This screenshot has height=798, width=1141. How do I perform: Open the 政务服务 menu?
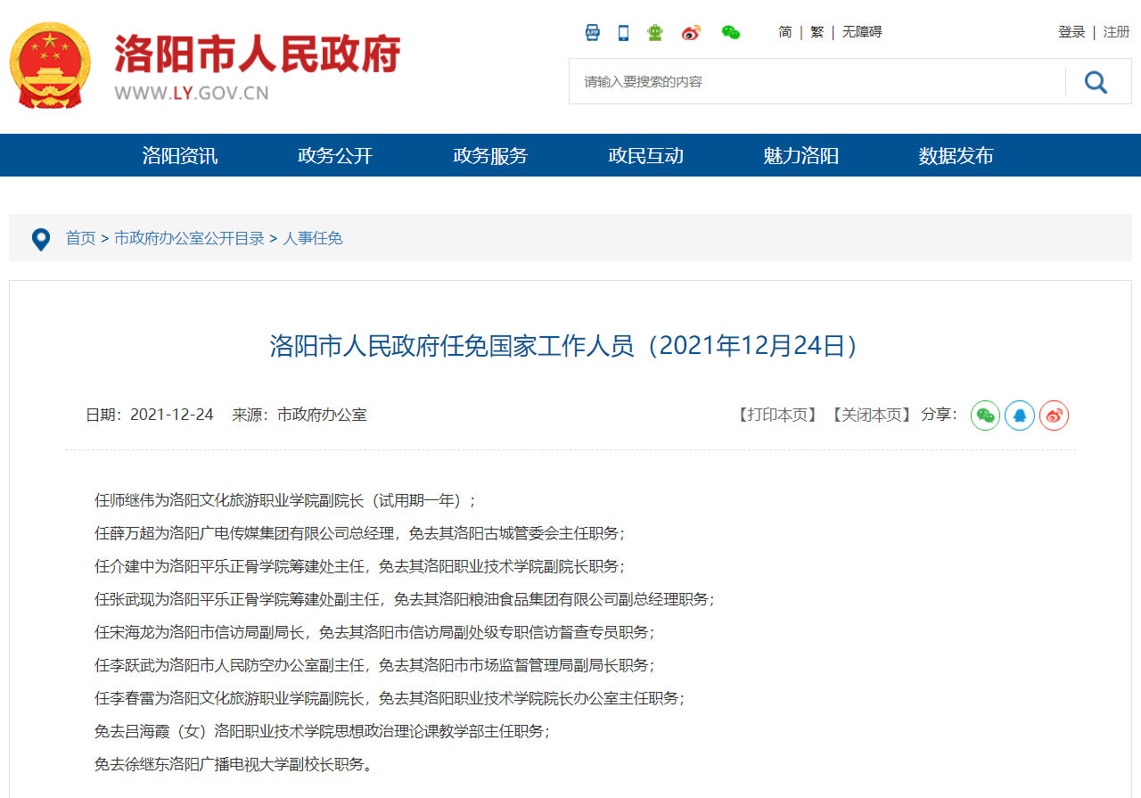(x=490, y=156)
